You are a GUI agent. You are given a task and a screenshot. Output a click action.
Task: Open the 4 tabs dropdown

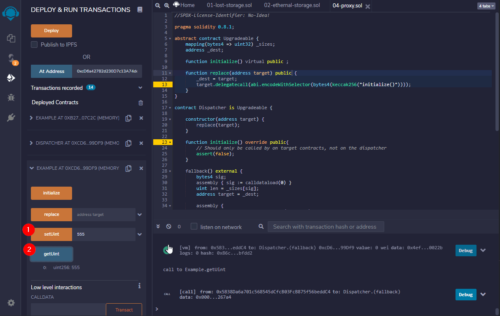(486, 6)
